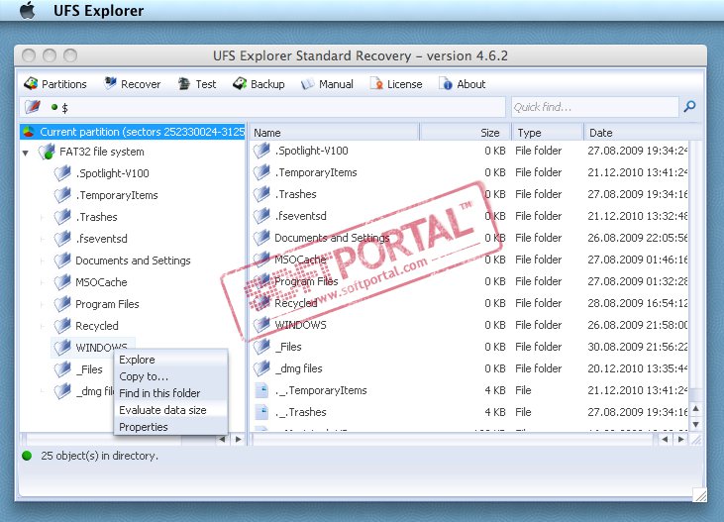Click date 30.08.2009 21:56 of _Files

(637, 347)
